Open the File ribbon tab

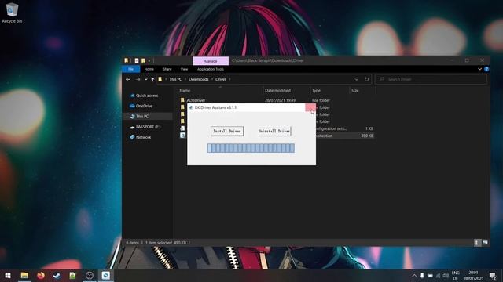[131, 69]
